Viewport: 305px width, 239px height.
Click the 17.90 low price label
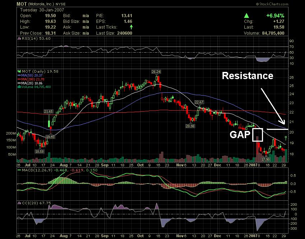(x=266, y=160)
